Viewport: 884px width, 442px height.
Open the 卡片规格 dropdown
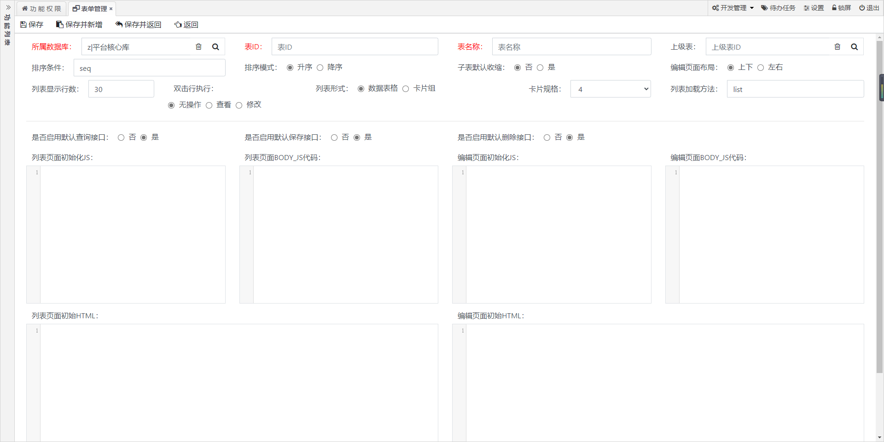point(611,89)
